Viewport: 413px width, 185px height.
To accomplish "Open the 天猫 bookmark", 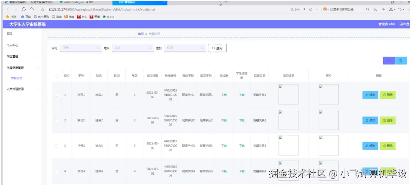I will (x=95, y=16).
